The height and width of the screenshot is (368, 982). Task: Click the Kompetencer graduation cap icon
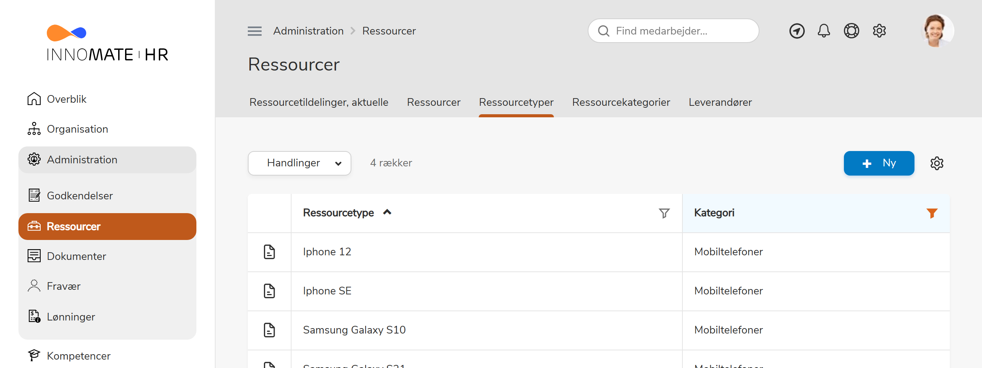click(34, 356)
